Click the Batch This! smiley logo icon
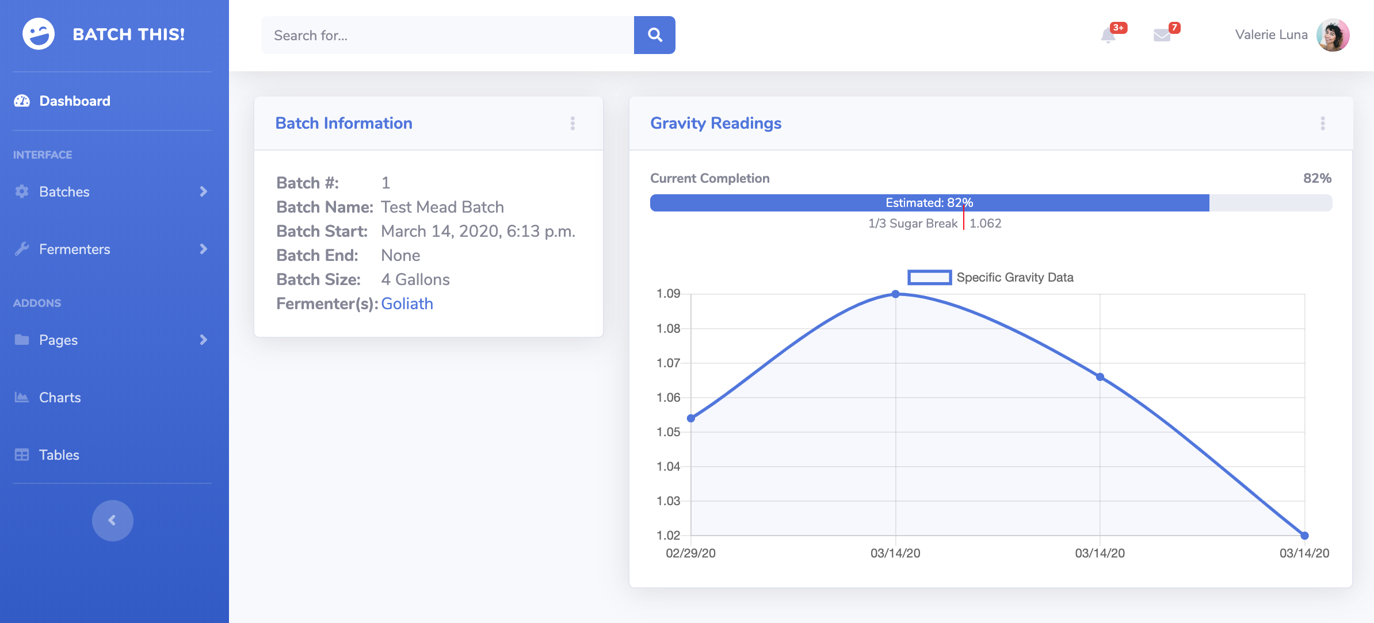Screen dimensions: 1374x623 click(39, 34)
